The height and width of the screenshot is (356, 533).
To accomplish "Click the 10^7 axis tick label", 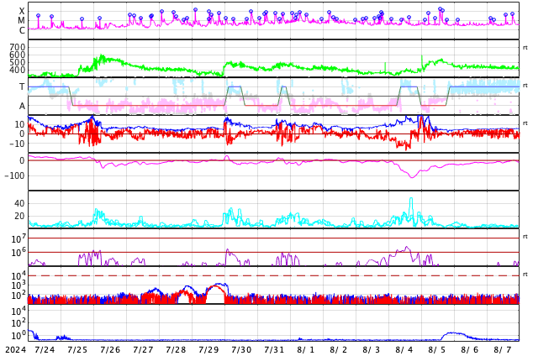I will 18,238.
